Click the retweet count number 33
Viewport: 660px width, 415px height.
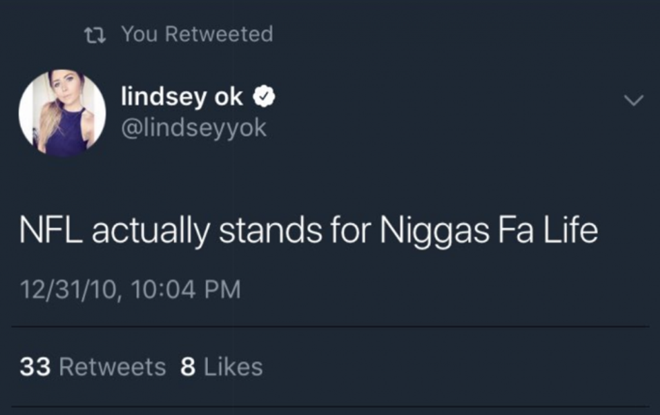coord(36,367)
